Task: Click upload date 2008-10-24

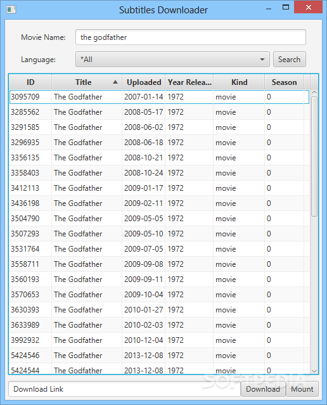Action: pos(144,173)
